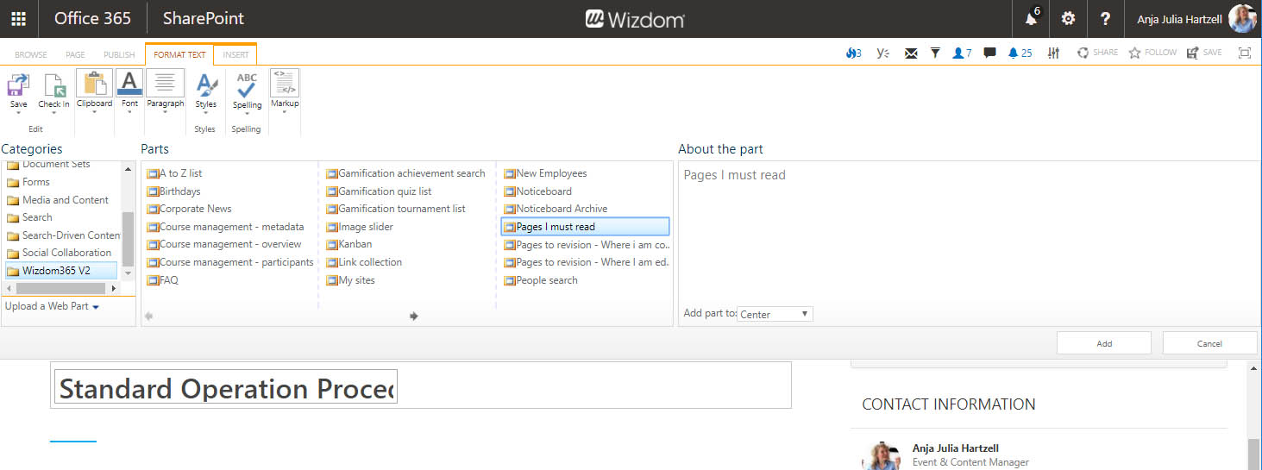
Task: Select the Forms category folder
Action: [x=29, y=182]
